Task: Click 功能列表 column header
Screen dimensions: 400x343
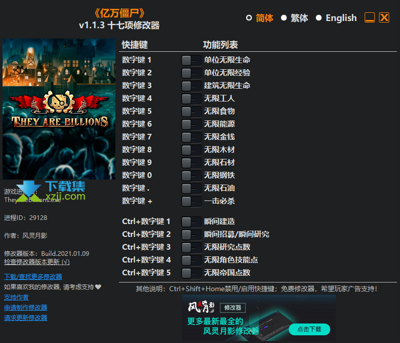Action: pyautogui.click(x=221, y=45)
